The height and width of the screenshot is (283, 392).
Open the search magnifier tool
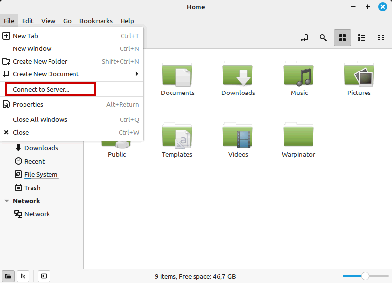[x=323, y=38]
